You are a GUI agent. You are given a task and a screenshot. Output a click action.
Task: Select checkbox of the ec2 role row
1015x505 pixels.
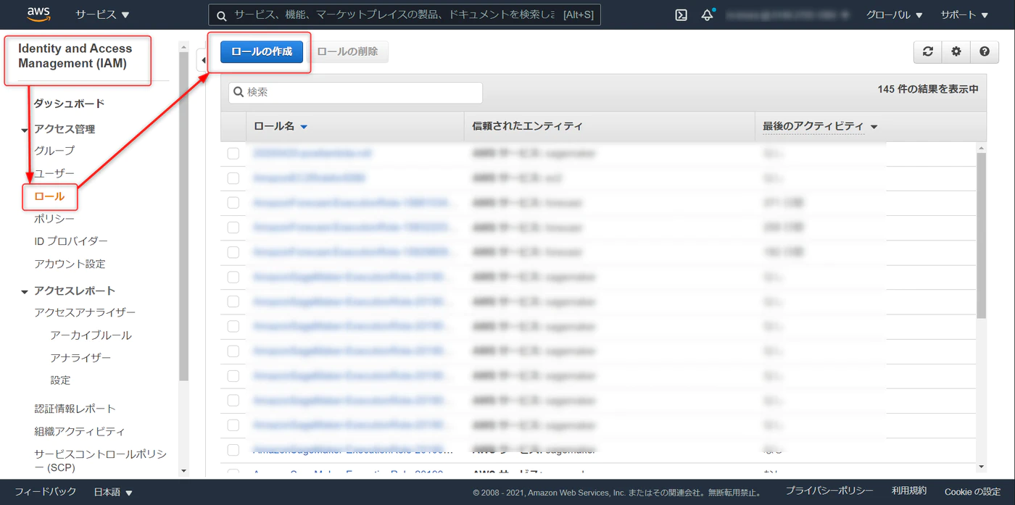233,178
